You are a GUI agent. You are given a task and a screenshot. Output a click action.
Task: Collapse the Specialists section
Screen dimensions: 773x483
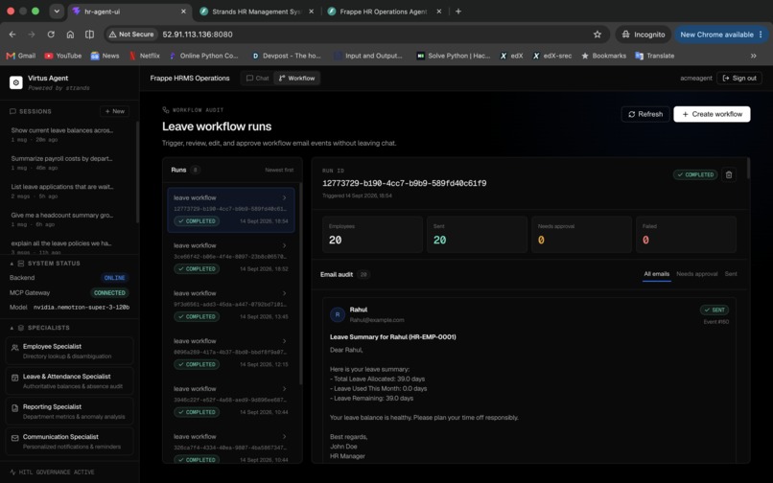(12, 328)
